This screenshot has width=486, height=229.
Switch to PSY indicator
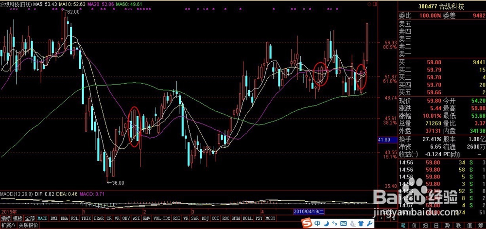point(259,218)
